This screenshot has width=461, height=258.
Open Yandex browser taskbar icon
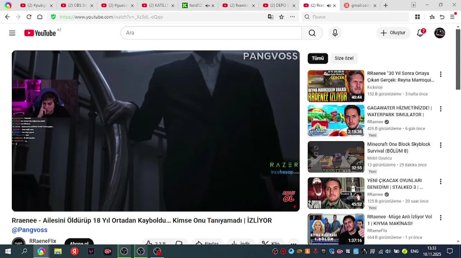point(74,252)
